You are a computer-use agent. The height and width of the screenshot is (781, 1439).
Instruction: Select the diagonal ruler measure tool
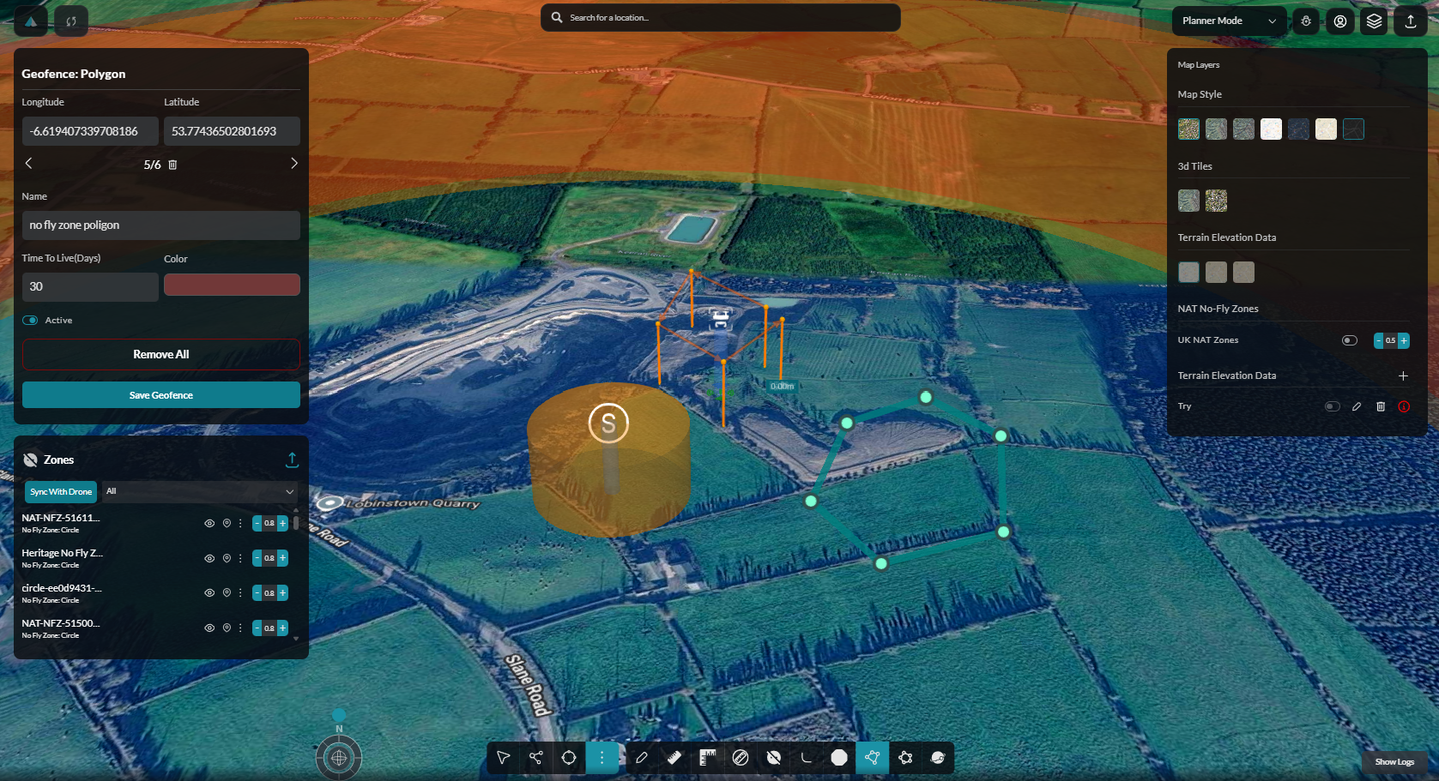click(674, 758)
